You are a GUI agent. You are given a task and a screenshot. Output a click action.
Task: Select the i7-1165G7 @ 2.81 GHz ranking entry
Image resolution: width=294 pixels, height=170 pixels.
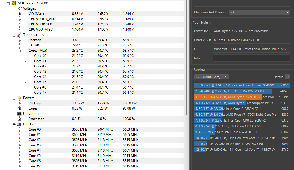(x=242, y=138)
